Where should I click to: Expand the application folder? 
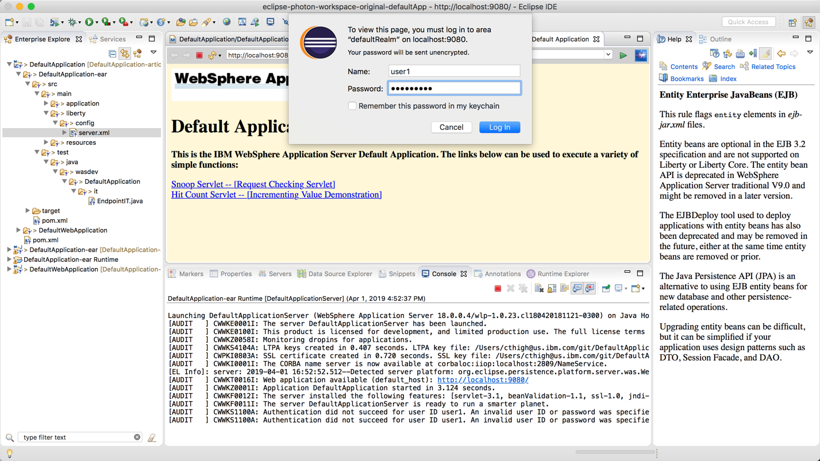coord(46,103)
